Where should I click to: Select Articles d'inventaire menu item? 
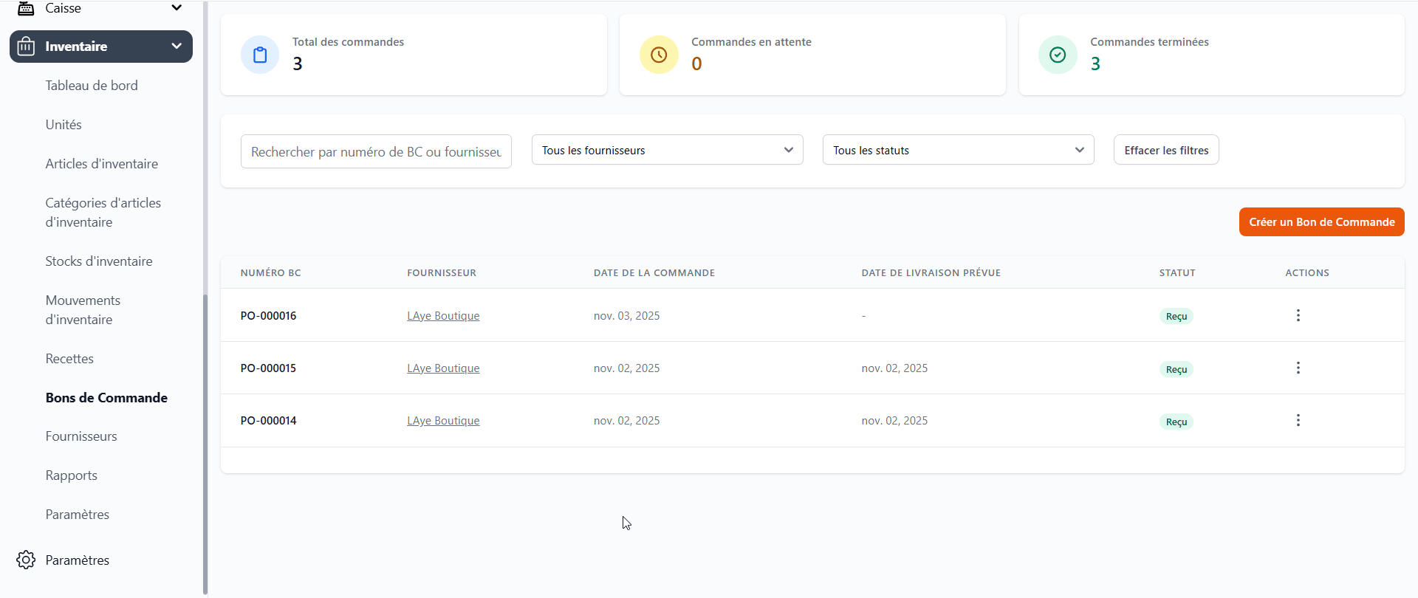(102, 164)
